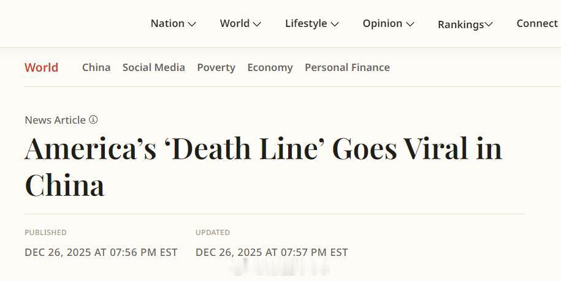This screenshot has height=281, width=561.
Task: Expand the Opinion dropdown chevron
Action: (410, 24)
